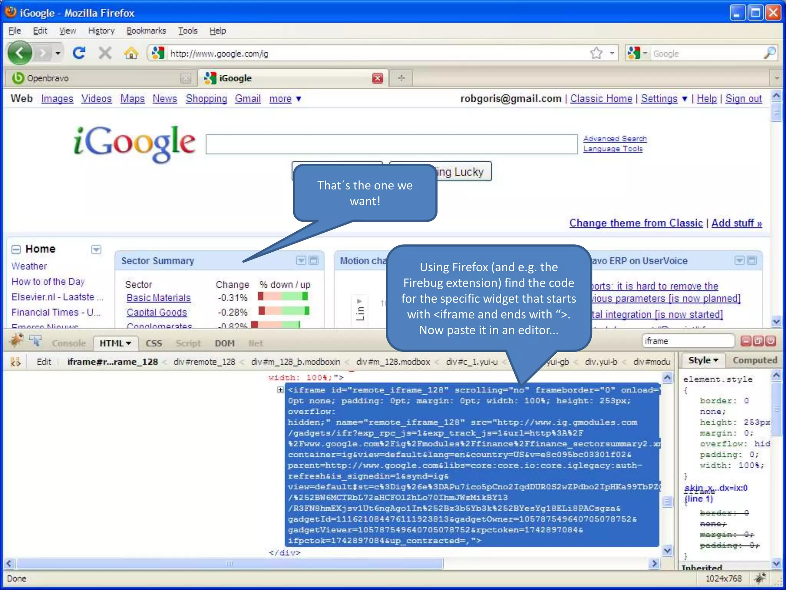Click the Add stuff link
The height and width of the screenshot is (590, 786).
(736, 223)
